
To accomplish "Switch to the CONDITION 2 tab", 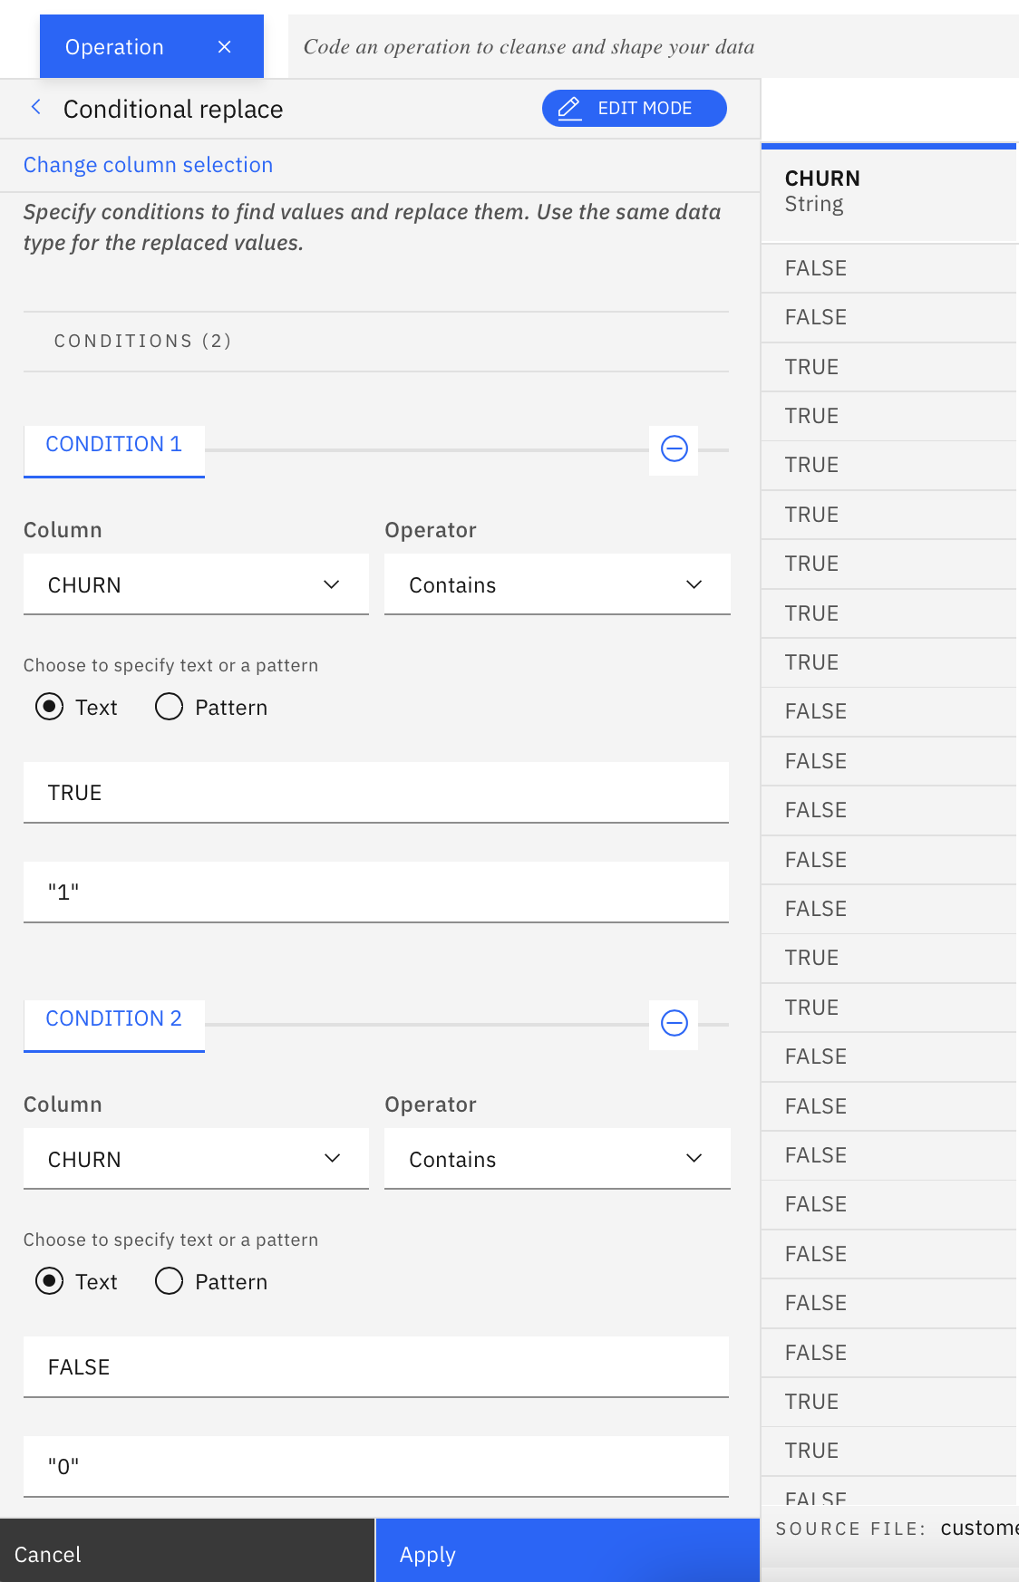I will tap(114, 1019).
